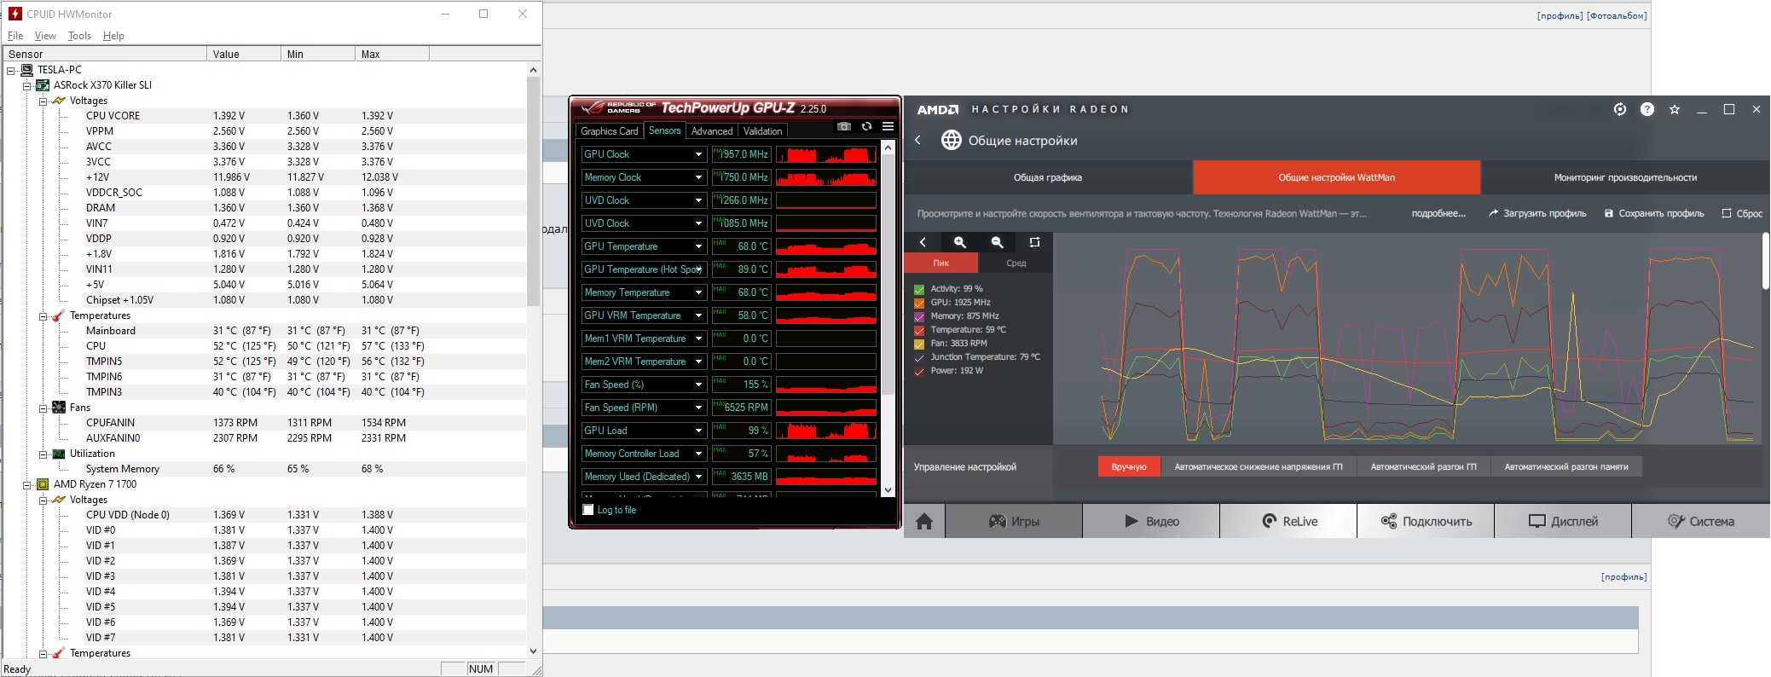The width and height of the screenshot is (1771, 677).
Task: Select the TESLA-PC computer icon
Action: coord(27,70)
